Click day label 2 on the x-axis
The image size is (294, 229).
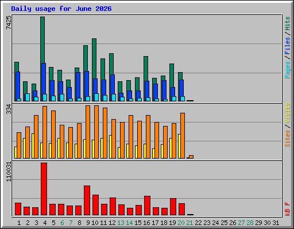click(28, 223)
